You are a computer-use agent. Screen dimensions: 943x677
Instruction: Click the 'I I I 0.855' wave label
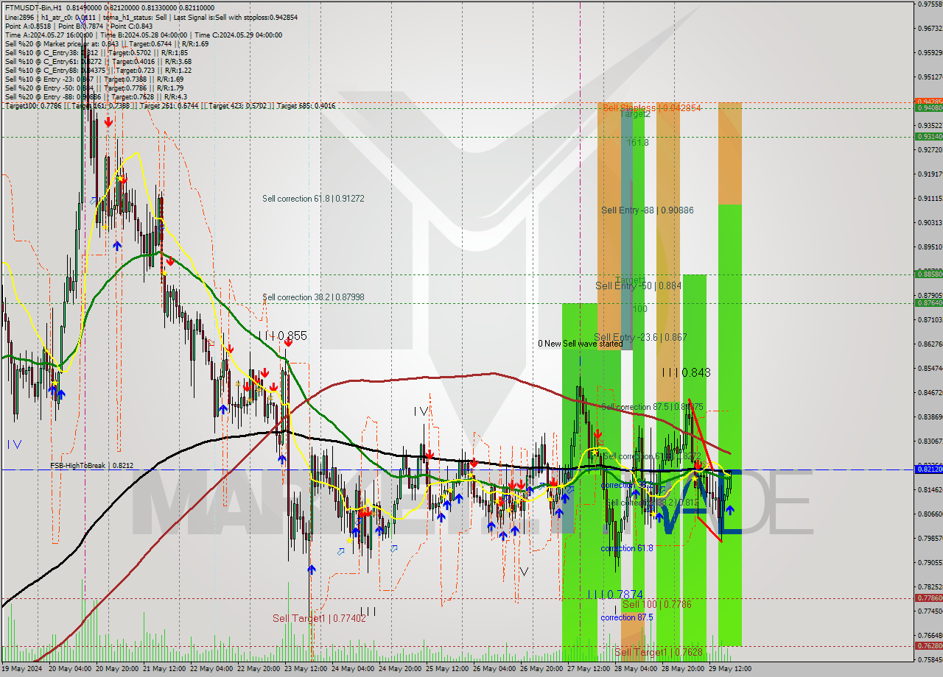[x=282, y=336]
